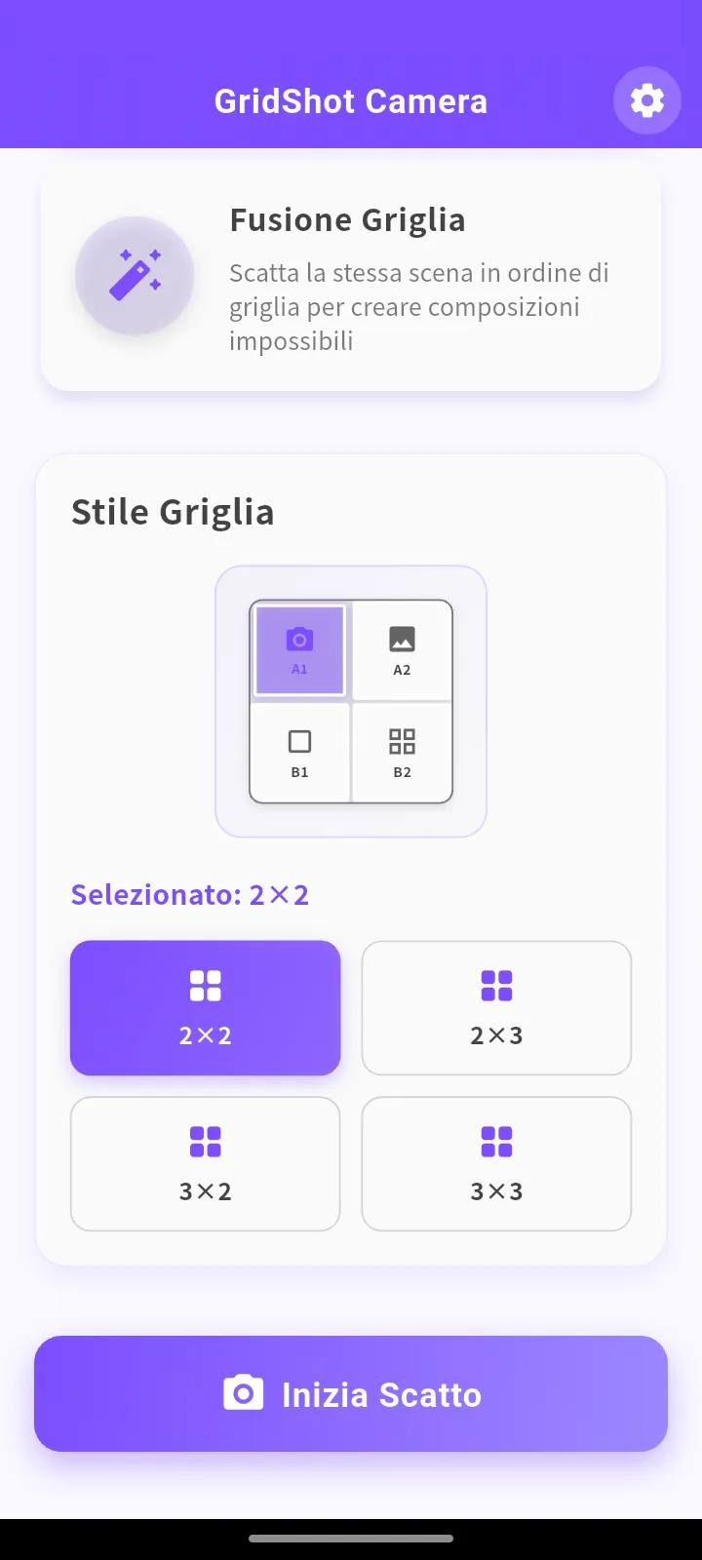This screenshot has height=1560, width=702.
Task: Tap the A2 cell label
Action: [402, 670]
